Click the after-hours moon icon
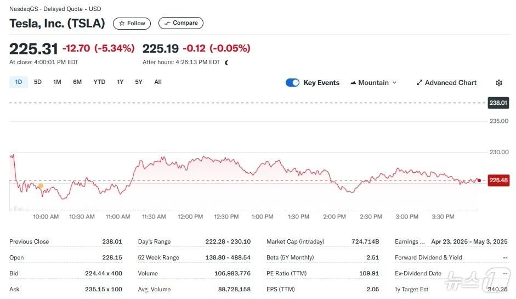This screenshot has height=299, width=516. [227, 63]
